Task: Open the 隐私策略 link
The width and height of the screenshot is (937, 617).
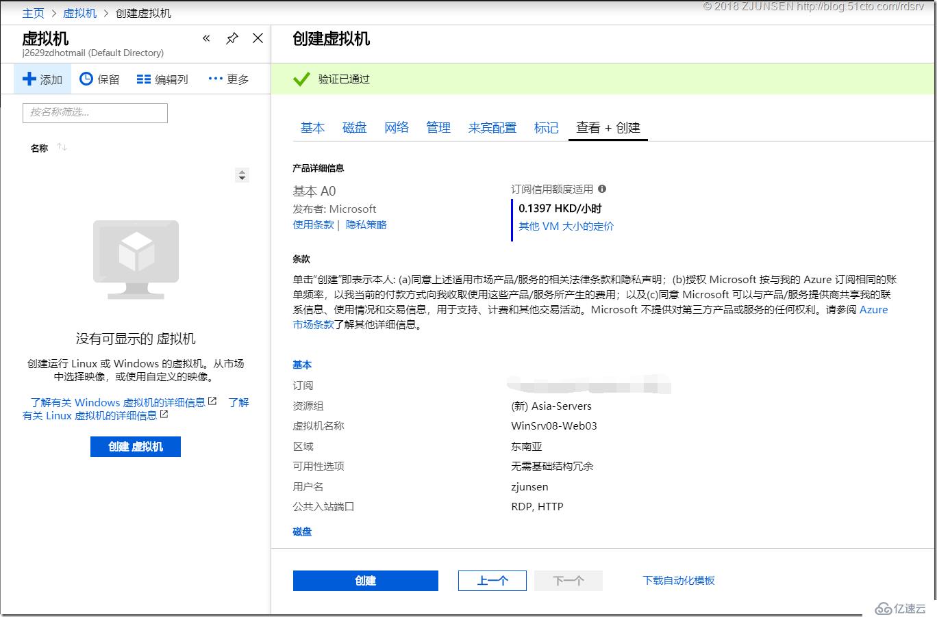Action: click(366, 224)
